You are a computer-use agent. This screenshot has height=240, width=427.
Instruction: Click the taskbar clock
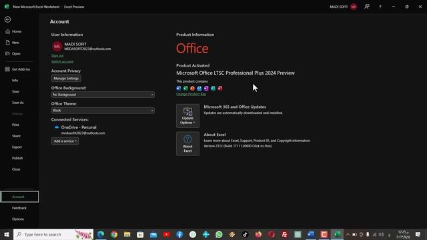403,234
